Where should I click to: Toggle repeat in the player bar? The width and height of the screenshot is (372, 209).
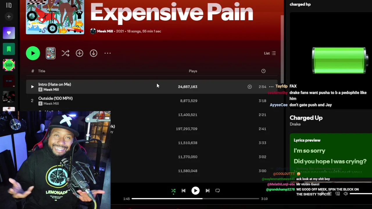217,191
